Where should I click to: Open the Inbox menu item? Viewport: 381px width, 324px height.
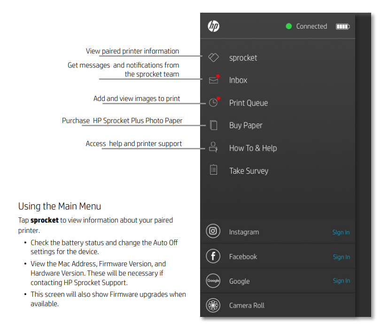(x=238, y=80)
